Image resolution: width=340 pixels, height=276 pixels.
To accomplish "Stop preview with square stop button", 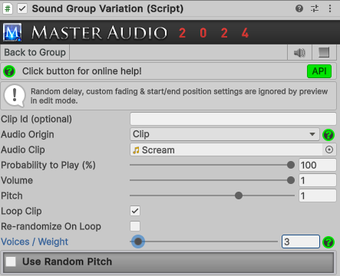I will 324,53.
